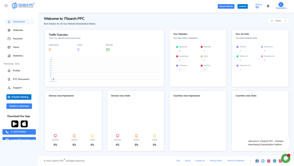Open Payment in sidebar
Image resolution: width=294 pixels, height=166 pixels.
[18, 39]
